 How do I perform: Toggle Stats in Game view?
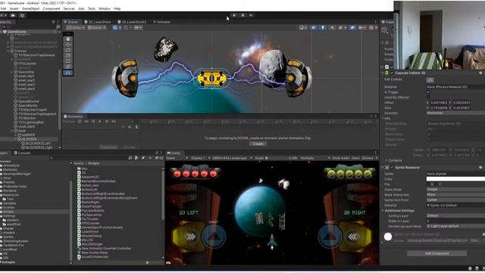355,158
